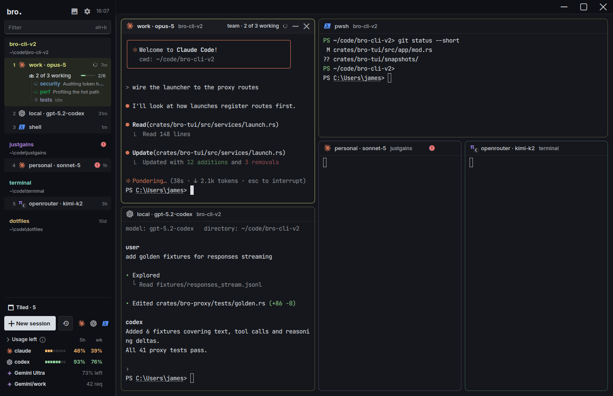Collapse the terminal project group
This screenshot has width=613, height=396.
click(x=57, y=186)
